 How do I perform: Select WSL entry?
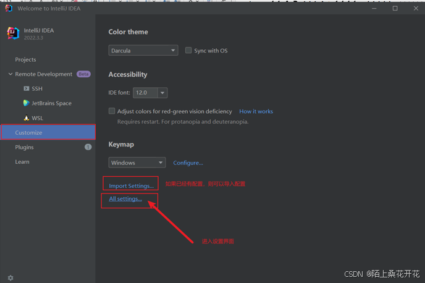38,118
